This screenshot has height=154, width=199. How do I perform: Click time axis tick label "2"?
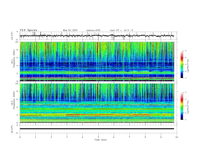tap(51, 137)
